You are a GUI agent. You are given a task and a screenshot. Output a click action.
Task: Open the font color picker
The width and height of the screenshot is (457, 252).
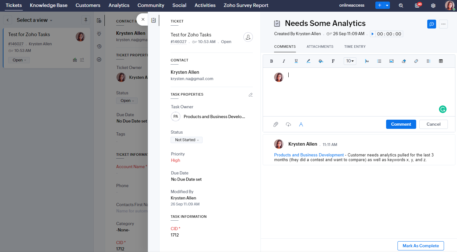click(309, 61)
